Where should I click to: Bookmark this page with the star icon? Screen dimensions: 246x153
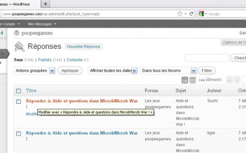(x=180, y=14)
